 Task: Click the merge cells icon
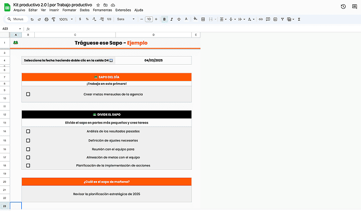(211, 20)
